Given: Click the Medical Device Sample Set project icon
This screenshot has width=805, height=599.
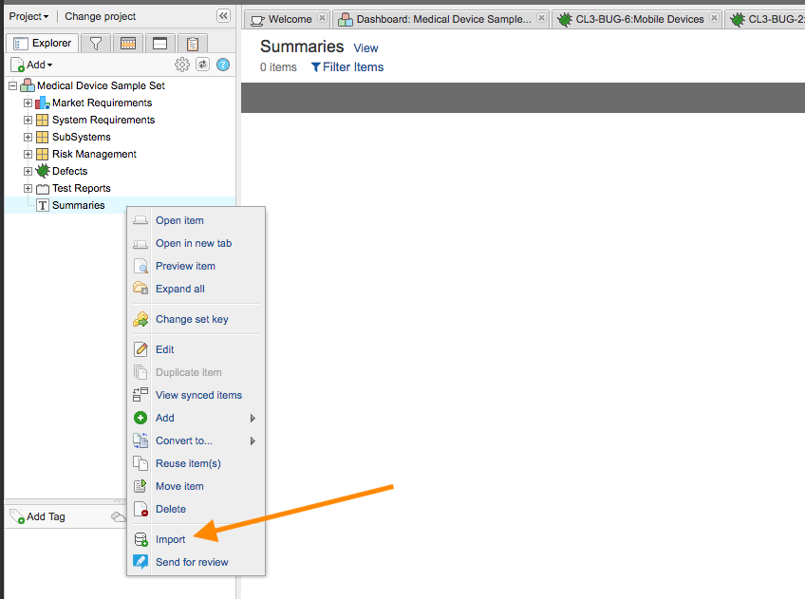Looking at the screenshot, I should 28,85.
